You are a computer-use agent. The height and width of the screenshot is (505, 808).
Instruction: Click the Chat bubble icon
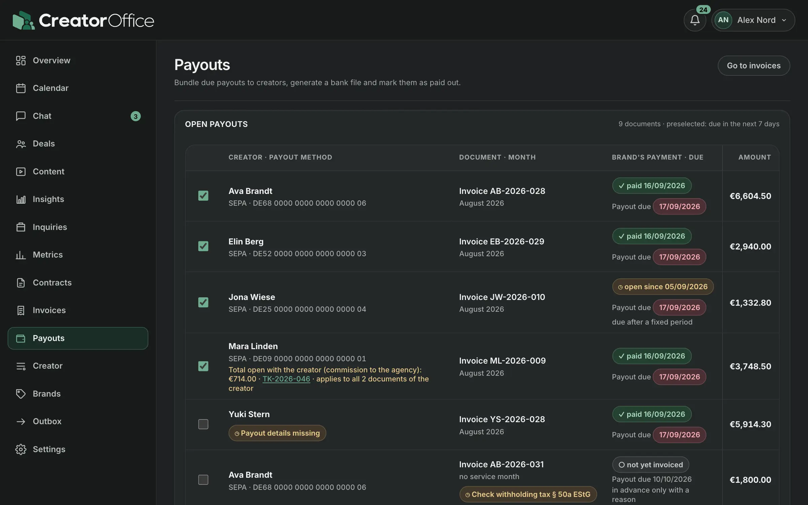pos(21,116)
